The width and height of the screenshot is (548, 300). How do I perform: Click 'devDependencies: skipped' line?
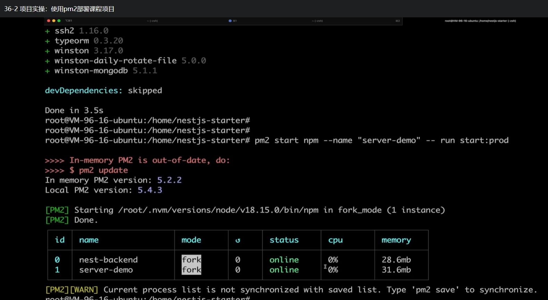pyautogui.click(x=103, y=91)
